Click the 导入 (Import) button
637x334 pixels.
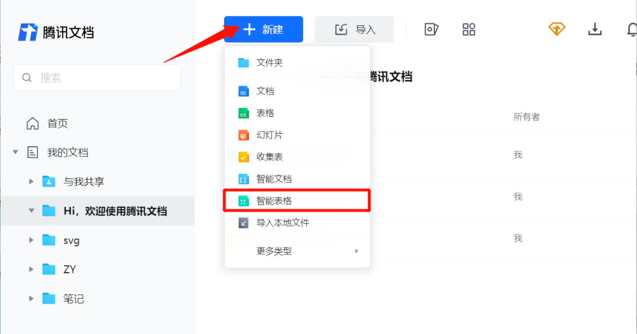click(x=354, y=29)
